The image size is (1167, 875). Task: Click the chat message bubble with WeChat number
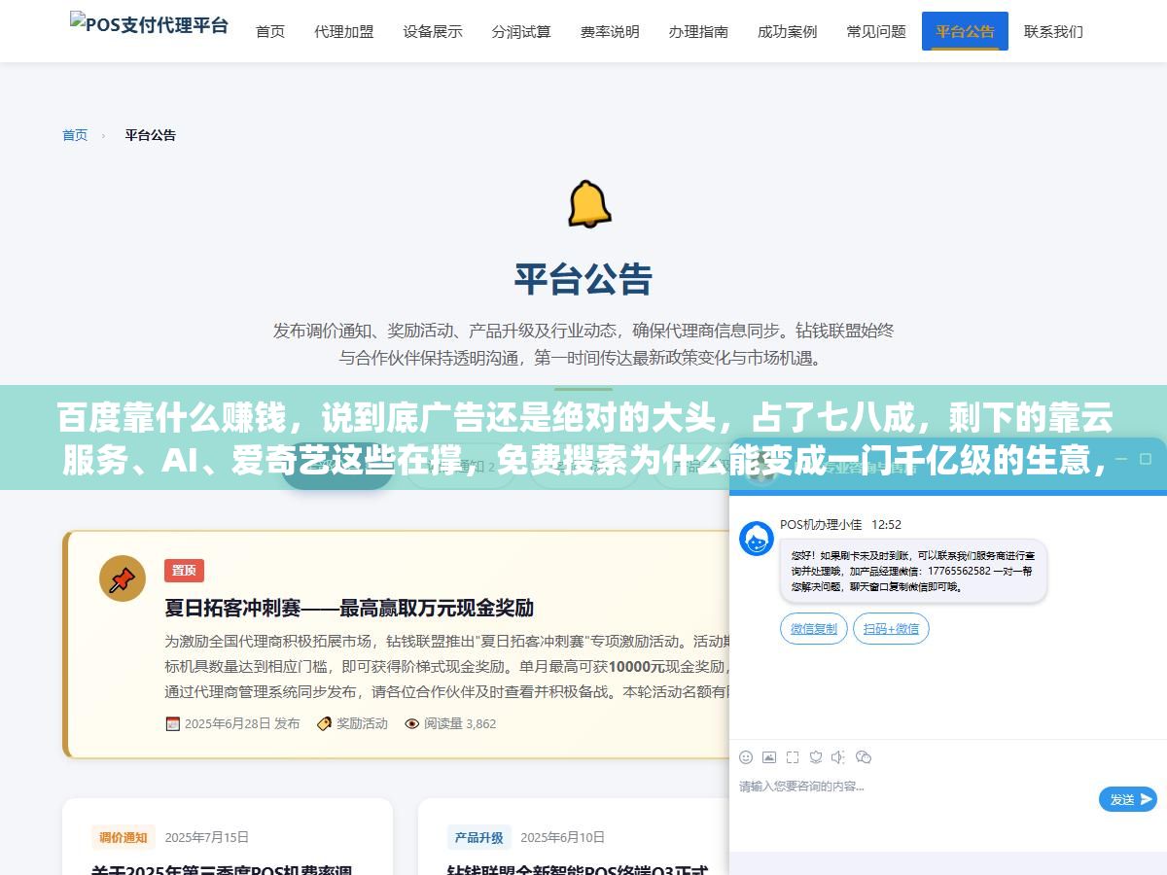click(x=913, y=571)
